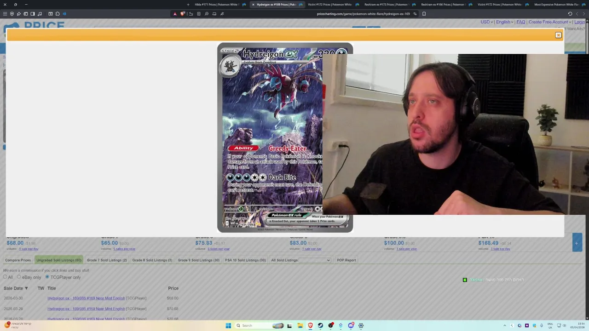Open the English language dropdown

504,22
